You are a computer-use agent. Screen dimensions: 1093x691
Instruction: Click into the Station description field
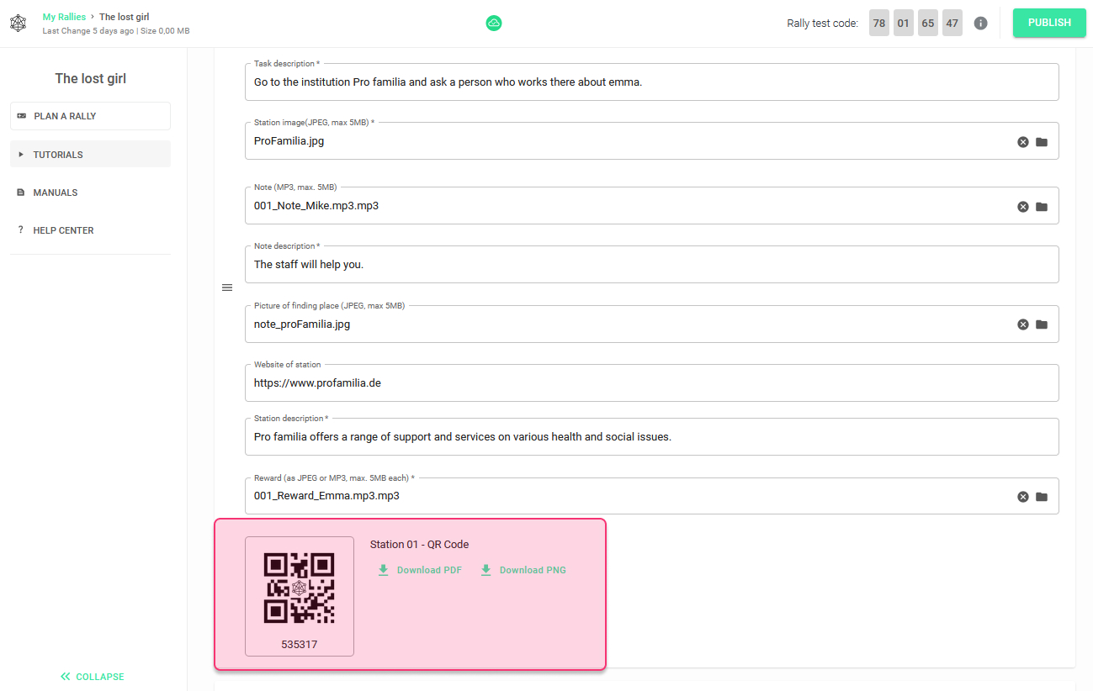point(652,436)
